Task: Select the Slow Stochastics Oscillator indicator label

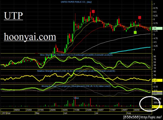Action: coord(76,55)
